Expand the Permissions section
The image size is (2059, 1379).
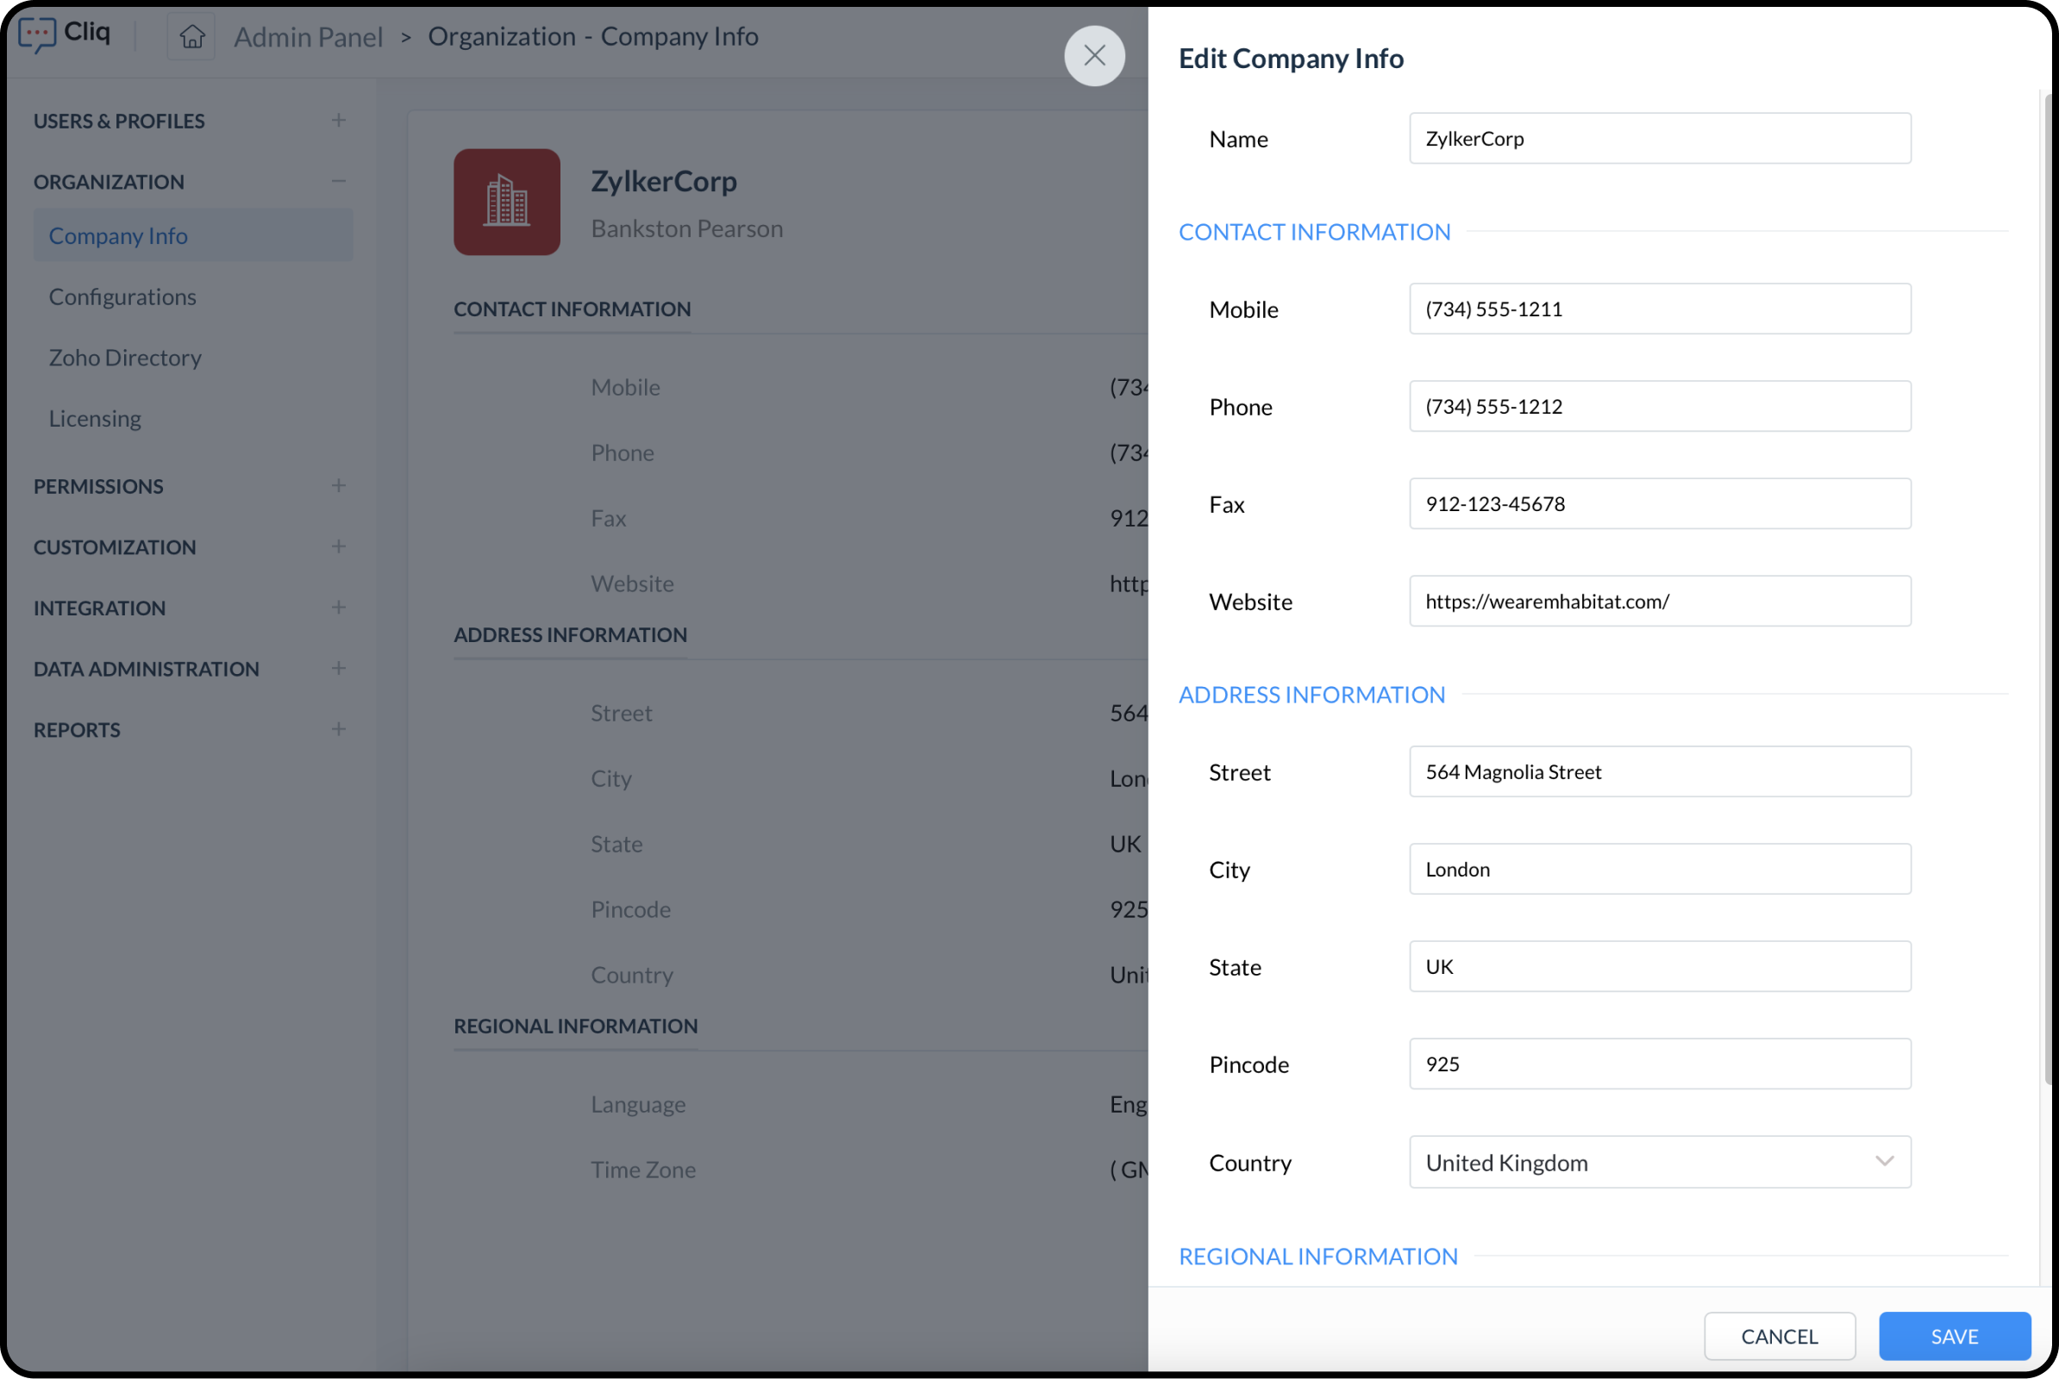click(x=338, y=485)
